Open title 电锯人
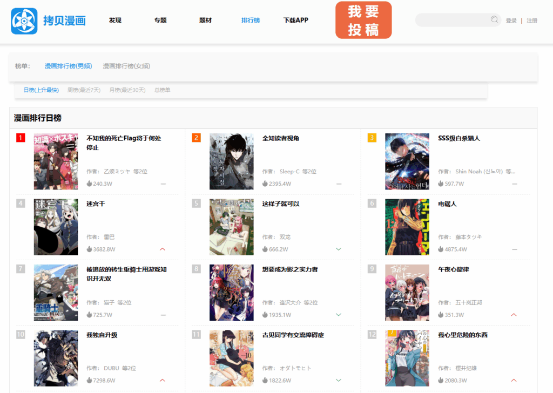 point(447,204)
